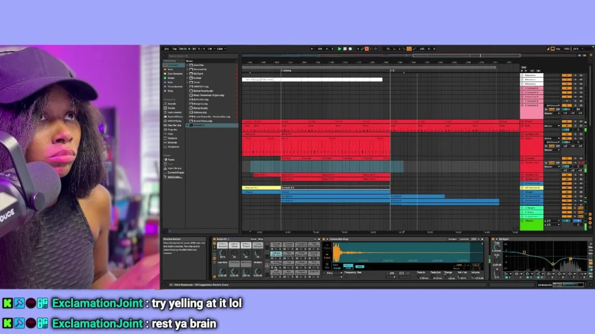Viewport: 595px width, 334px height.
Task: Select the Green collection label
Action: click(x=171, y=78)
